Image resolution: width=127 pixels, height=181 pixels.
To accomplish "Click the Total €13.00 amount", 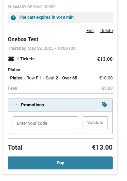I will pos(102,147).
